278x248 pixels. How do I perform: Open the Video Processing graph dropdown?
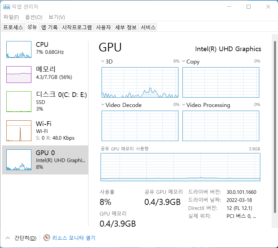183,105
